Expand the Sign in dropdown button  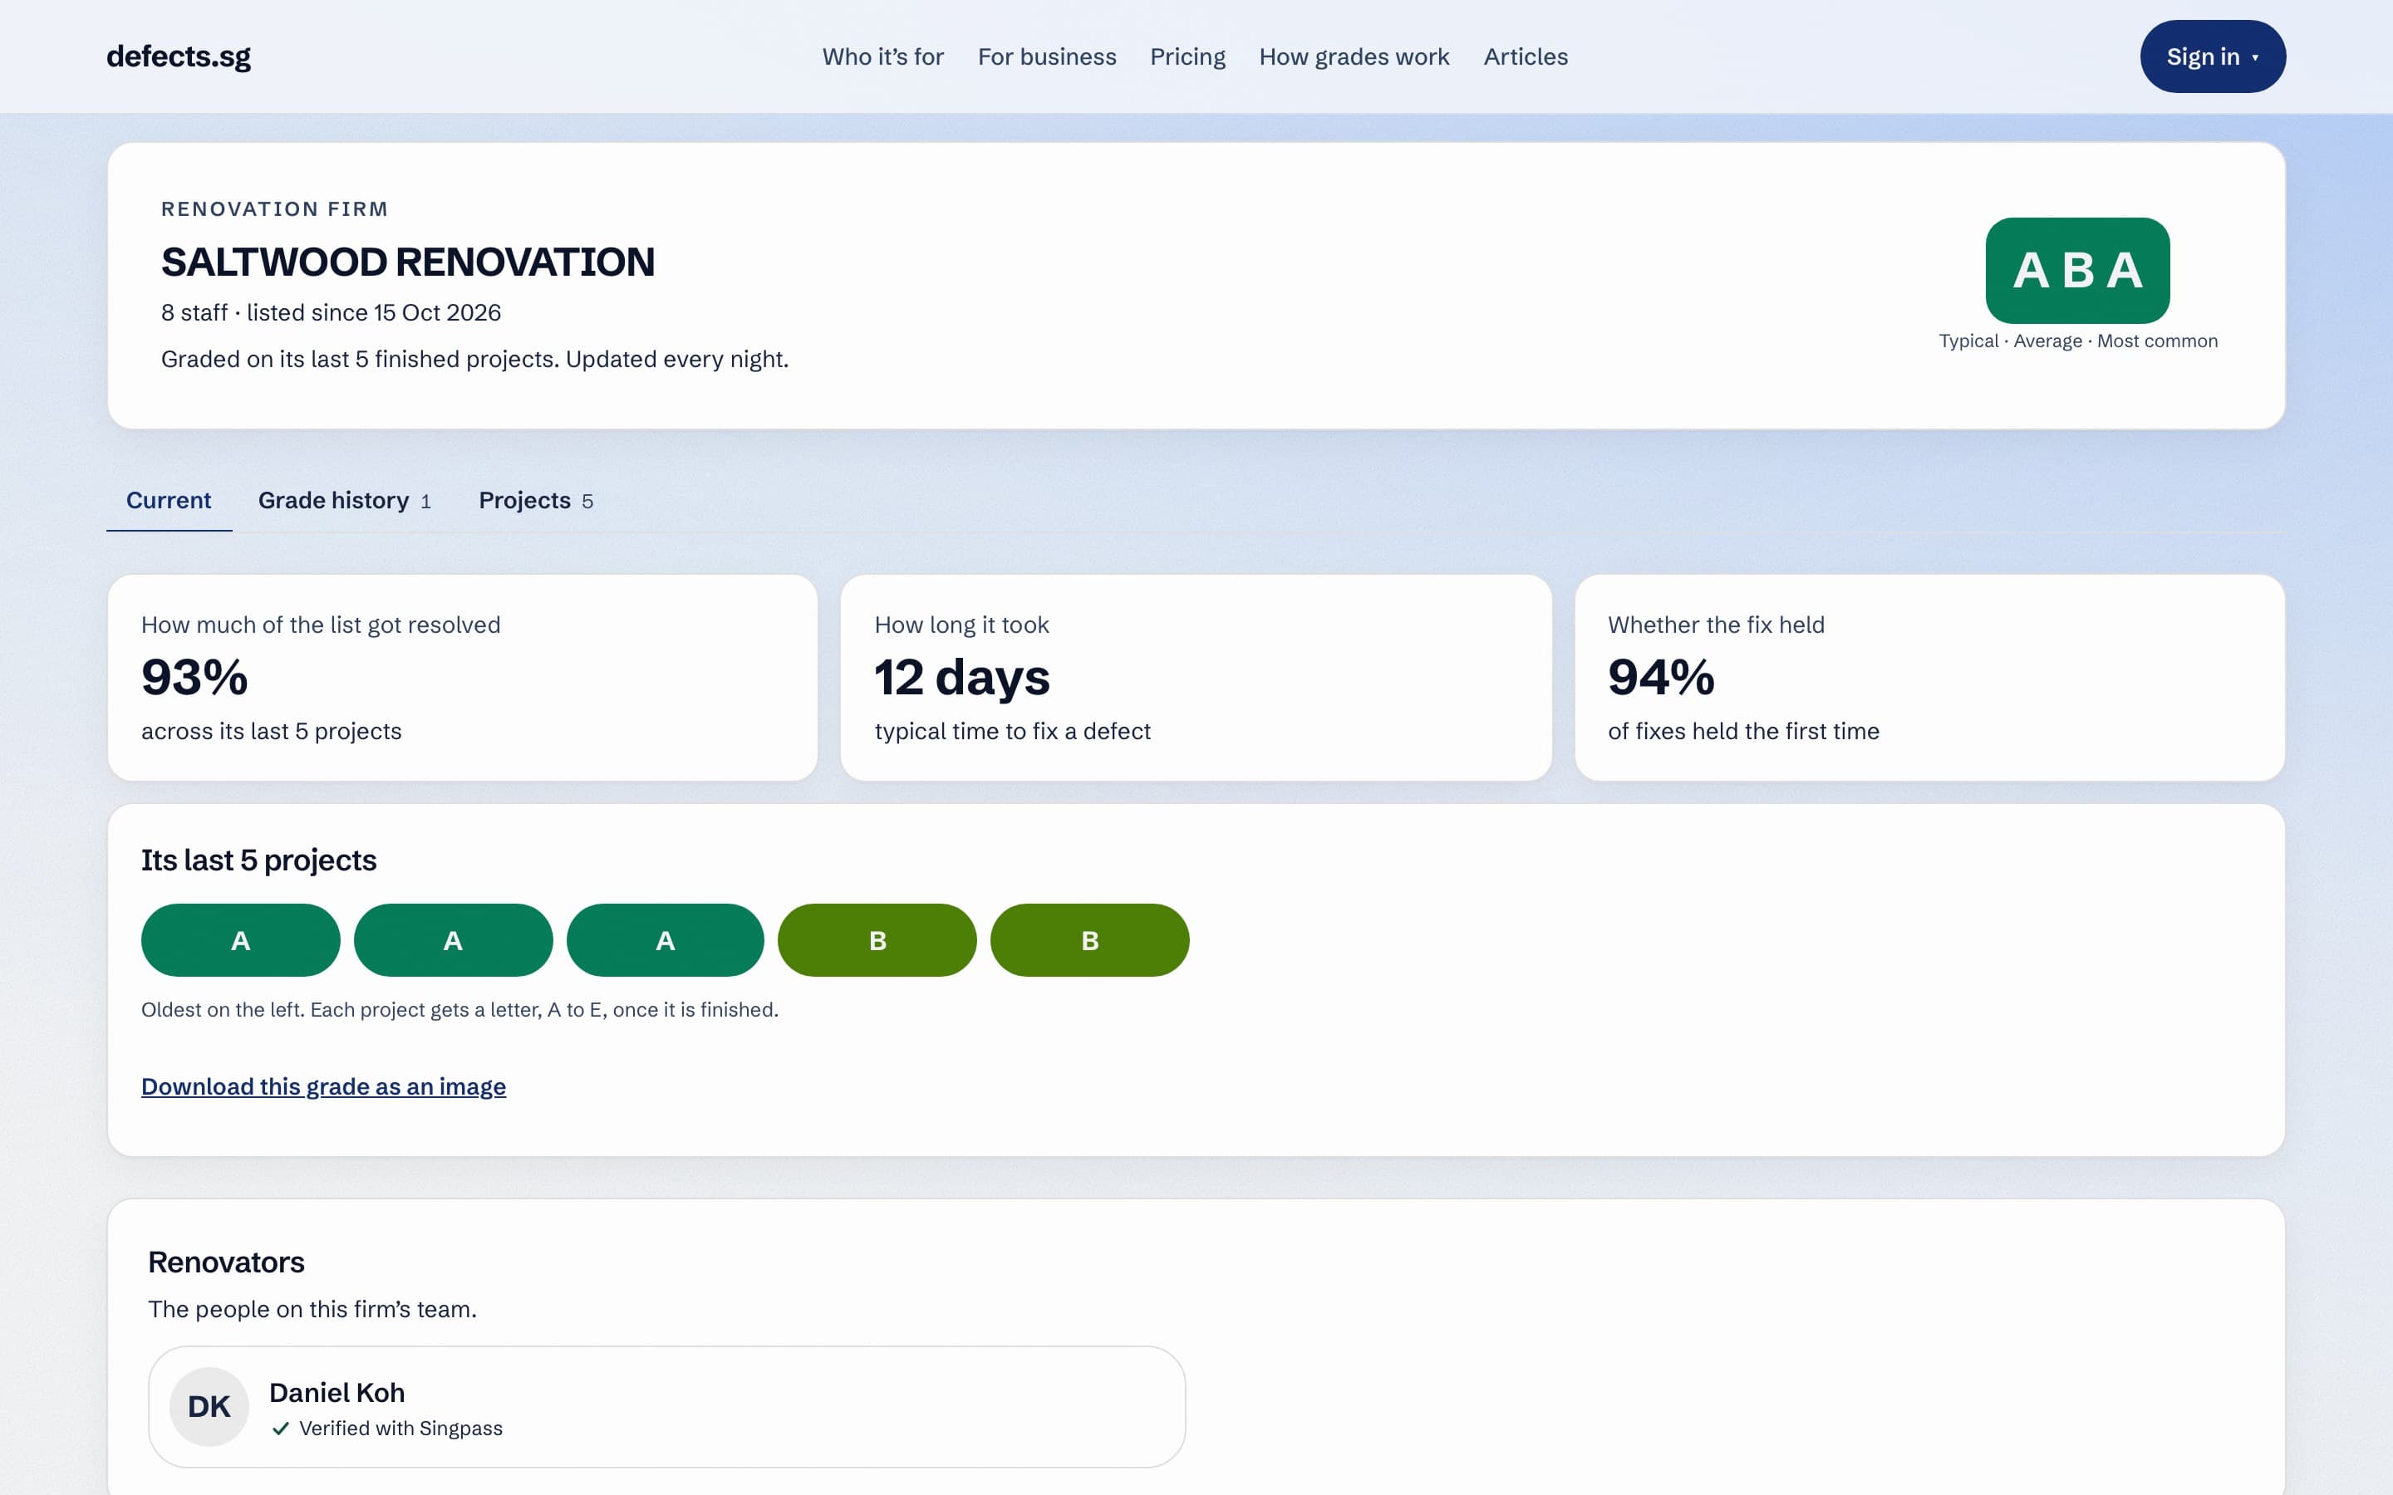coord(2212,56)
